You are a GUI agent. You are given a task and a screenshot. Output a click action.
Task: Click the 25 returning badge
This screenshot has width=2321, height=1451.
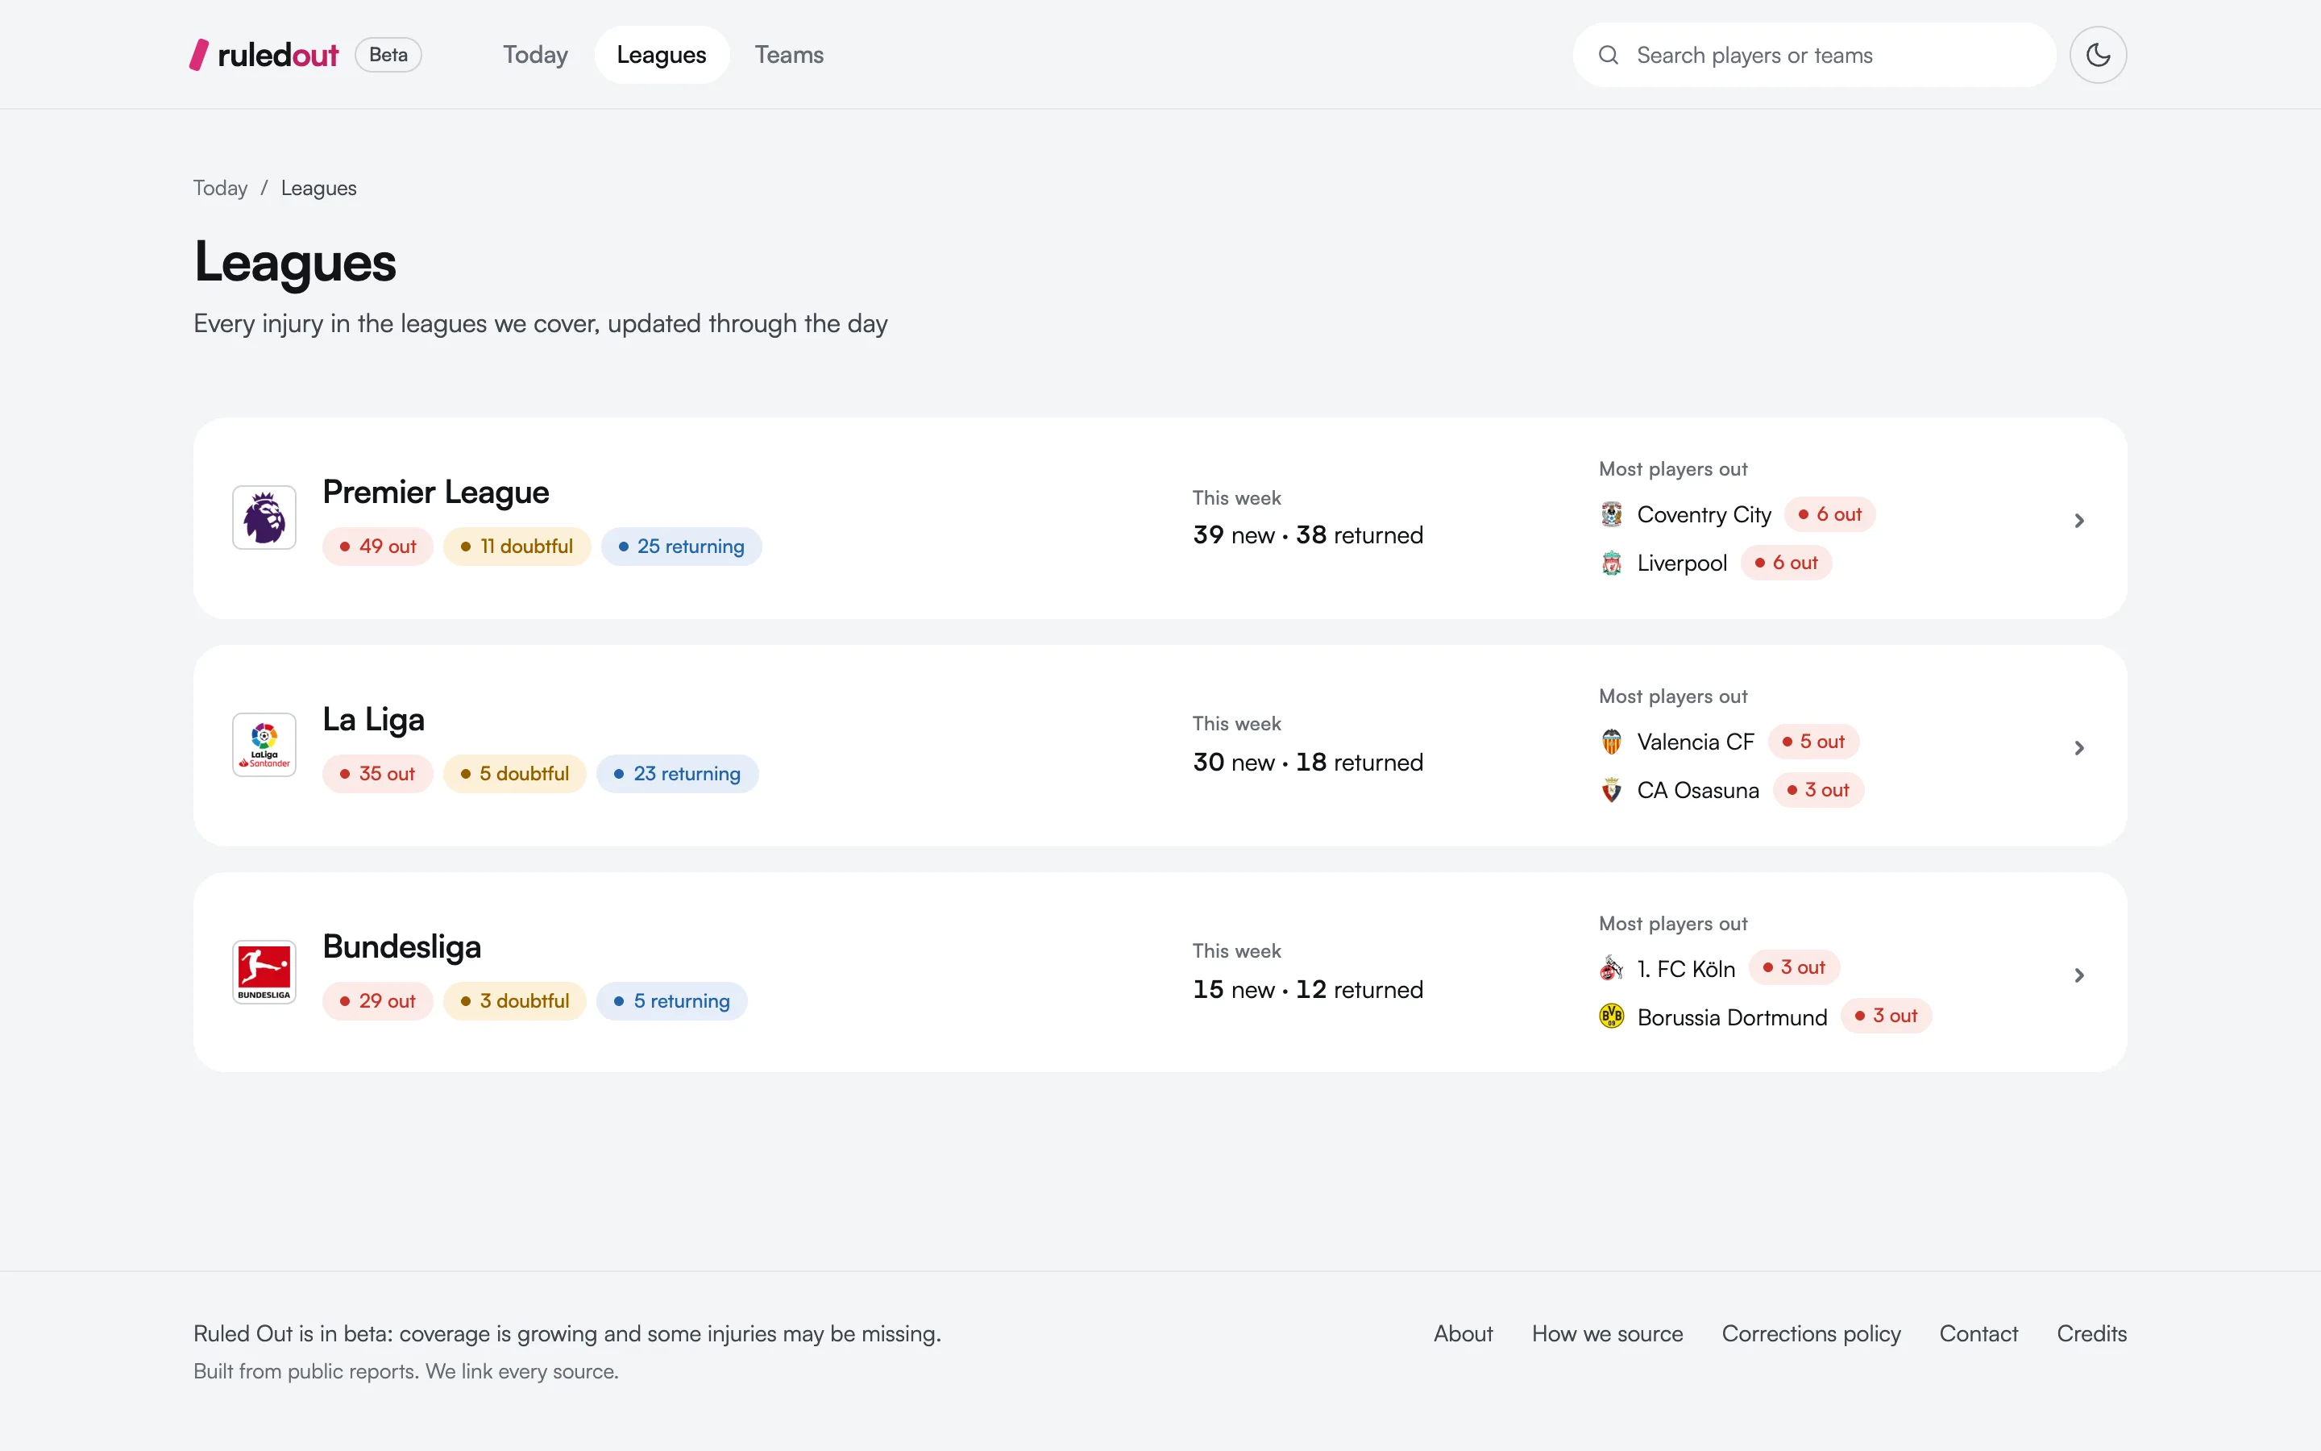pyautogui.click(x=681, y=546)
